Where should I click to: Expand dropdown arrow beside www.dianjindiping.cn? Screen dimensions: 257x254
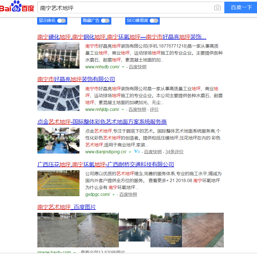point(130,152)
